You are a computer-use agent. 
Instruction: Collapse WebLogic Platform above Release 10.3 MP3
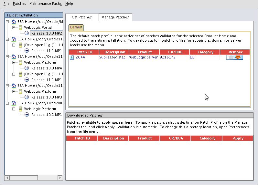click(14, 91)
